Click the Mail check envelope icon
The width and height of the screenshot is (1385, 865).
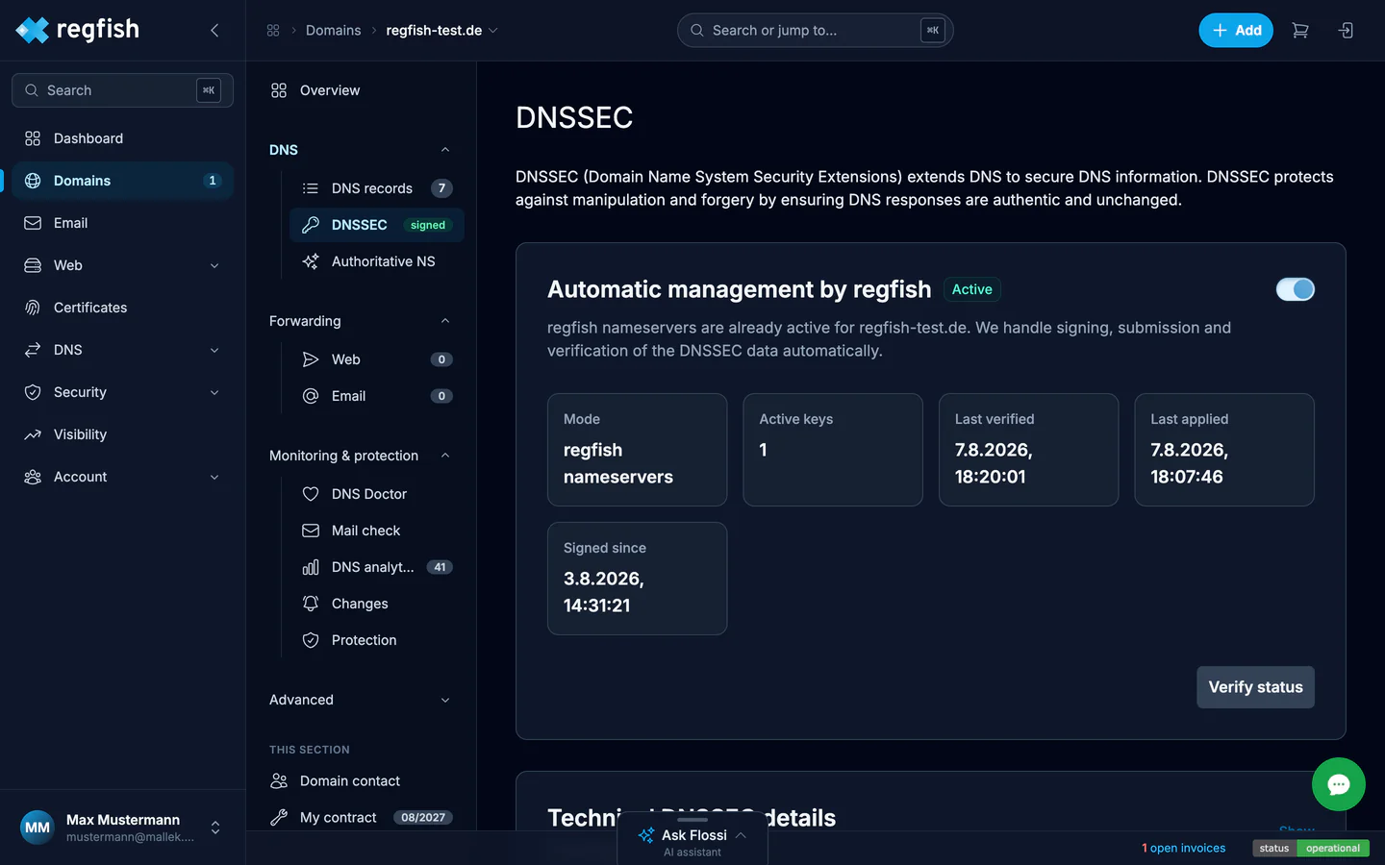click(x=311, y=531)
